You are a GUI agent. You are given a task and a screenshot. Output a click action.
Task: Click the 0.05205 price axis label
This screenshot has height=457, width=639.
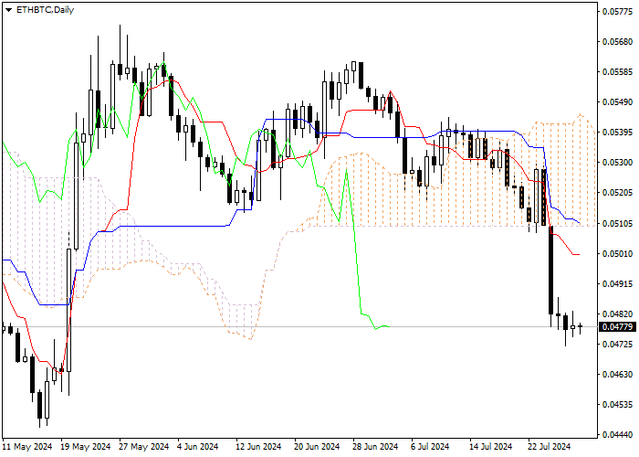617,193
